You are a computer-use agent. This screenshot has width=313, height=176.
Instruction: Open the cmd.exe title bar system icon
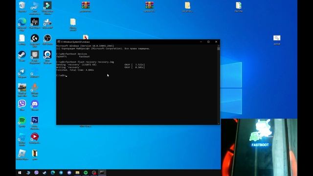click(59, 42)
